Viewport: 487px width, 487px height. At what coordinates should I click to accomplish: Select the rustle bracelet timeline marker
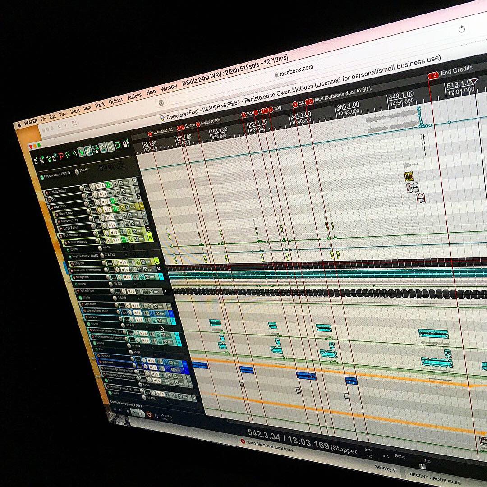[x=150, y=134]
